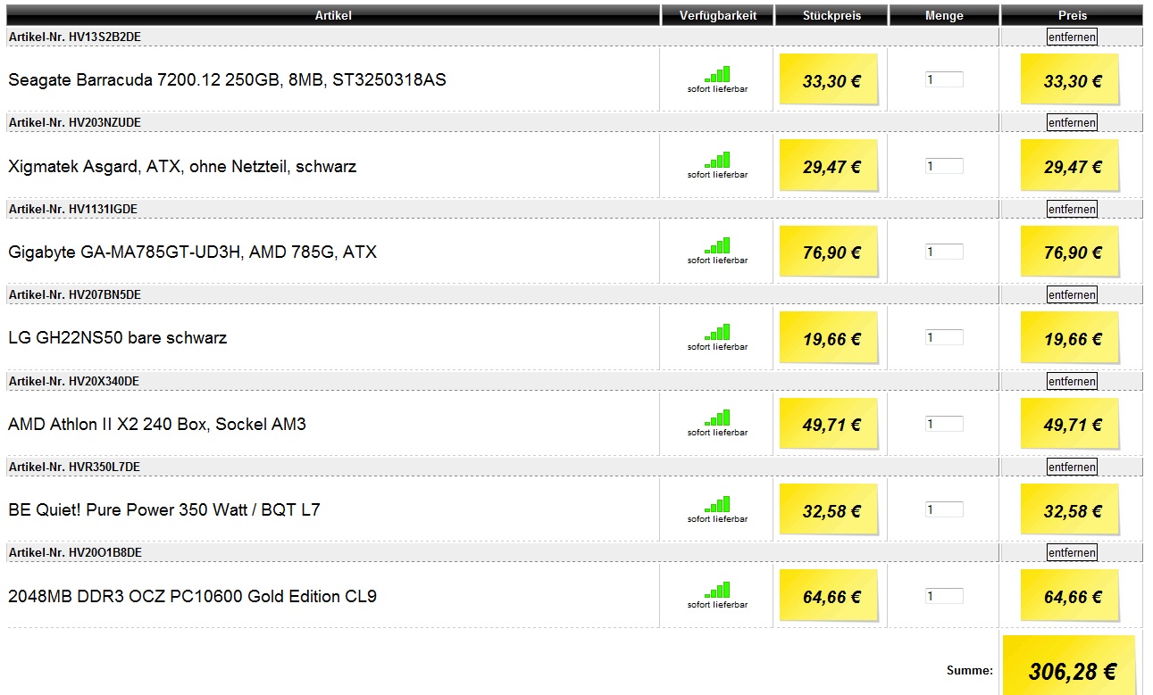
Task: Remove article HVR350L7DE from the cart
Action: point(1072,467)
